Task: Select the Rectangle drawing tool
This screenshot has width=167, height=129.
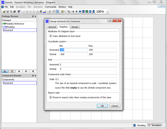Action: point(27,12)
